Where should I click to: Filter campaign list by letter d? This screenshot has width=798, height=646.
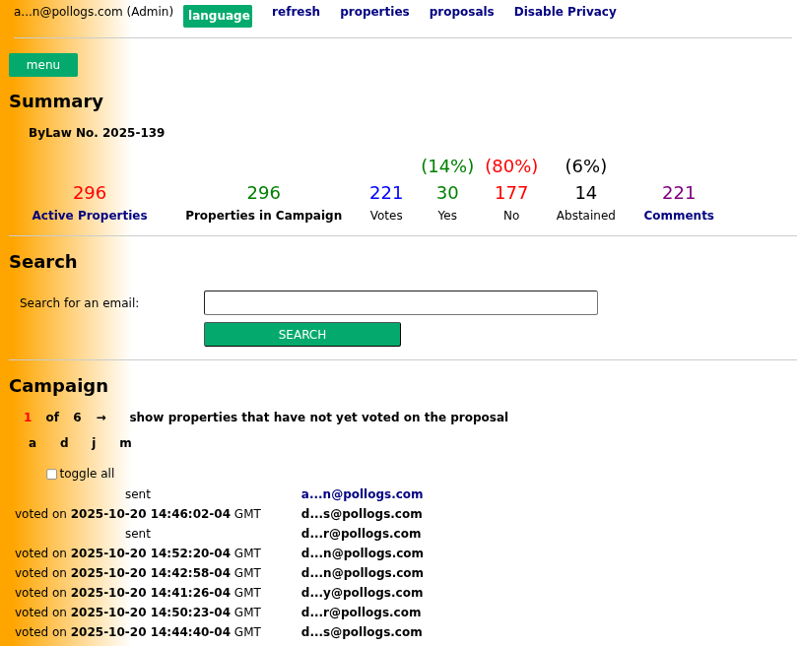click(x=63, y=442)
